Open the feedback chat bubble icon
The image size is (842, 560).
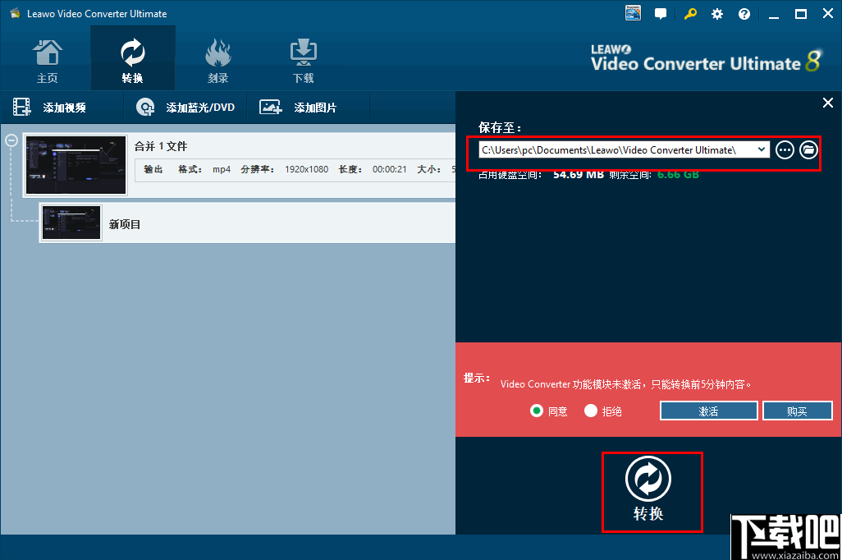[x=661, y=13]
